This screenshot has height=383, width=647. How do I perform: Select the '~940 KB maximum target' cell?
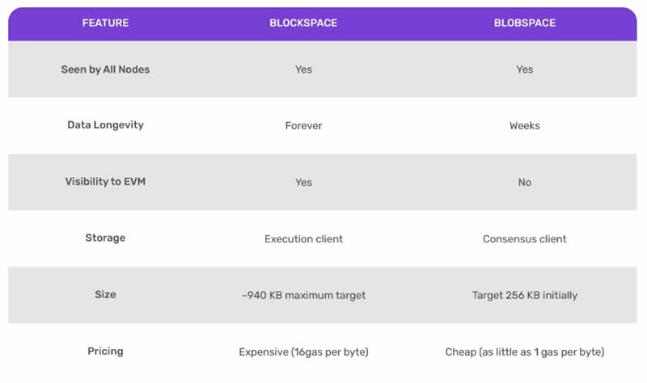[303, 295]
